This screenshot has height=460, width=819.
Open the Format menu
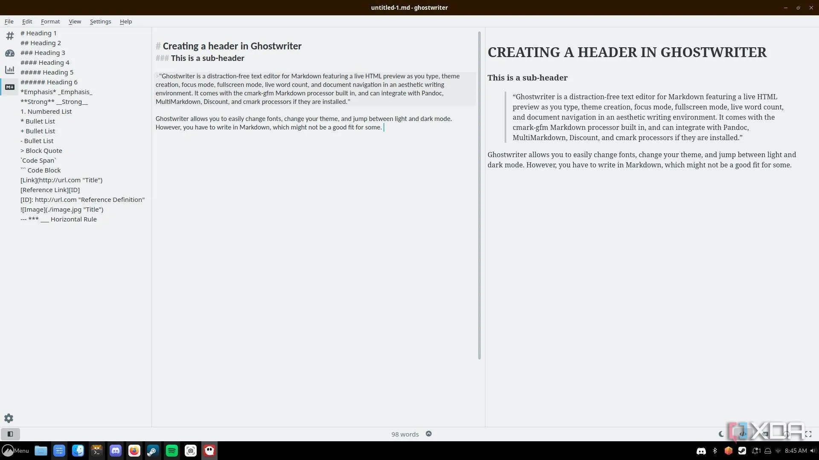point(50,21)
